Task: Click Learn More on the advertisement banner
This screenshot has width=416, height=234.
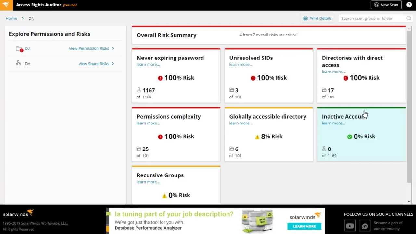Action: point(304,226)
